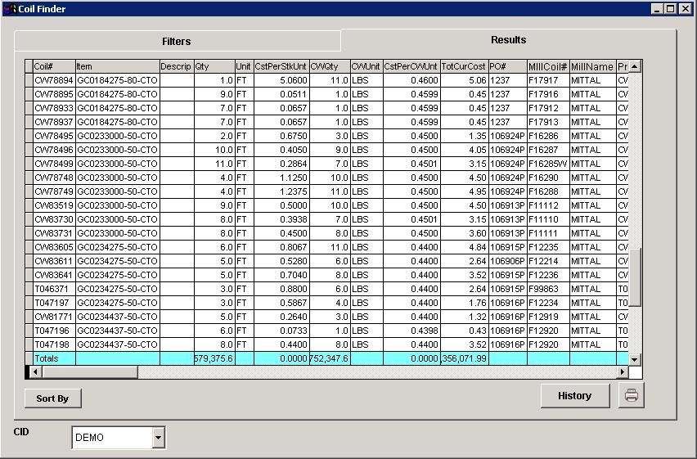Select the Results tab

[x=508, y=40]
